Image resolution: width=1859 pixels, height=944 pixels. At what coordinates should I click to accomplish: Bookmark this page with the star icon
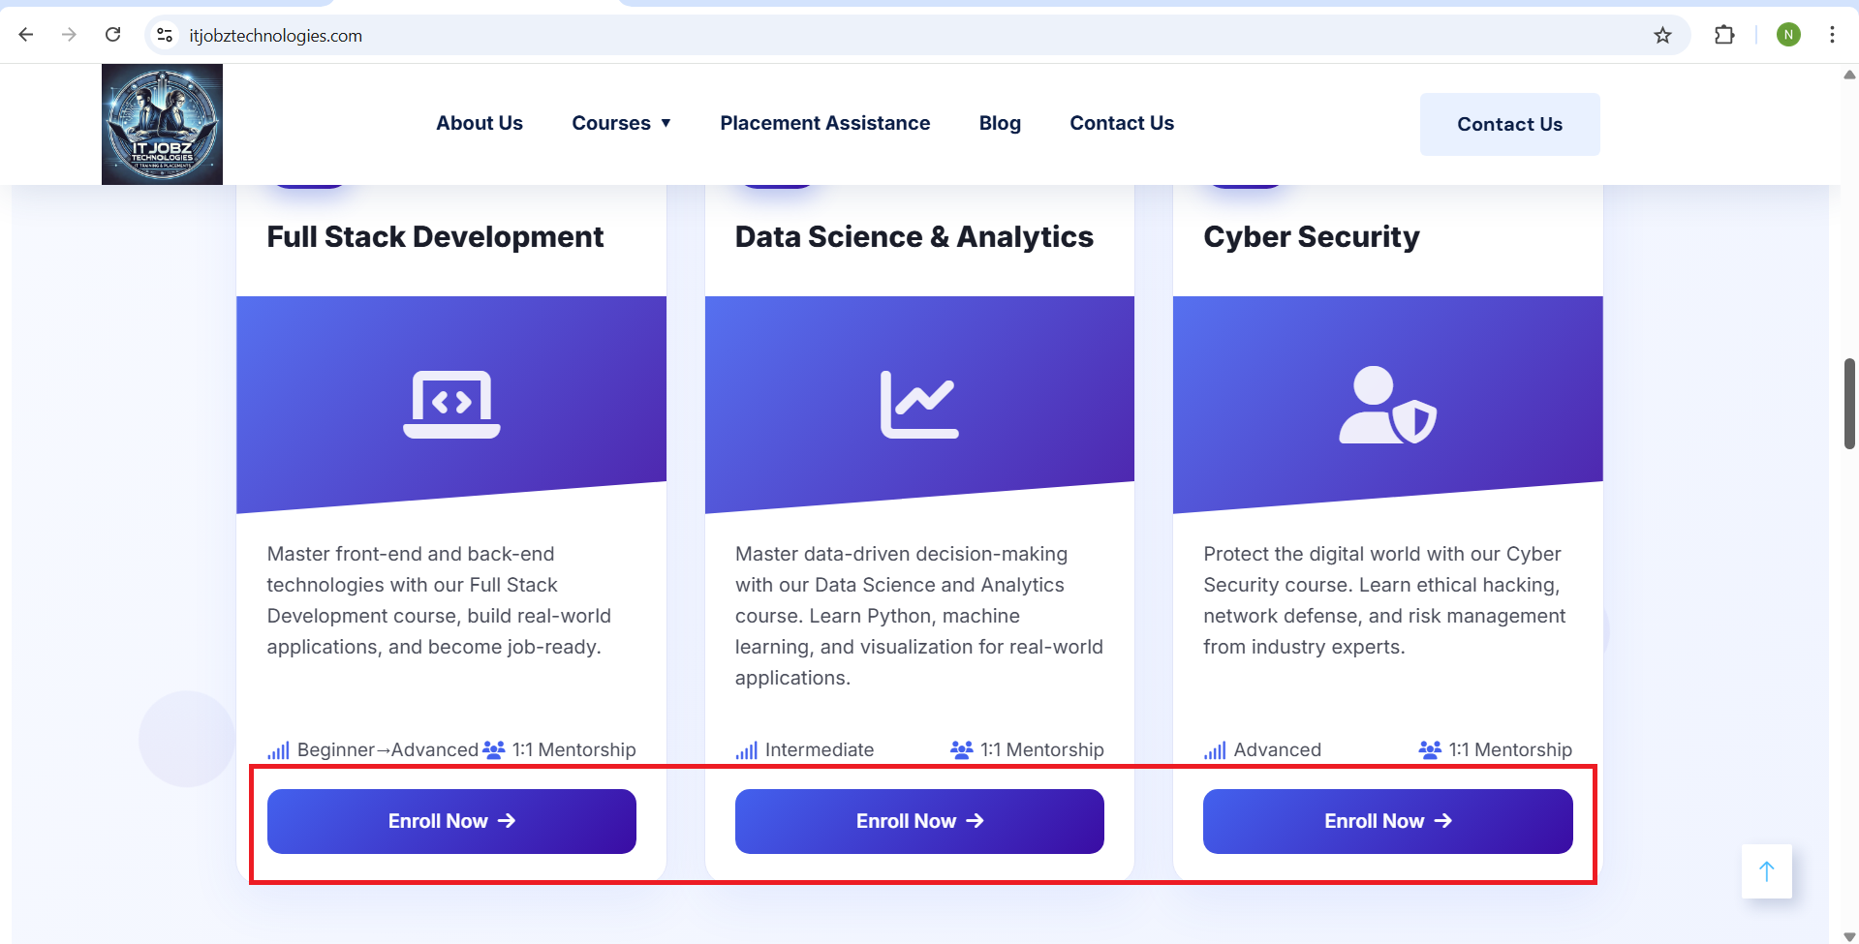tap(1662, 36)
